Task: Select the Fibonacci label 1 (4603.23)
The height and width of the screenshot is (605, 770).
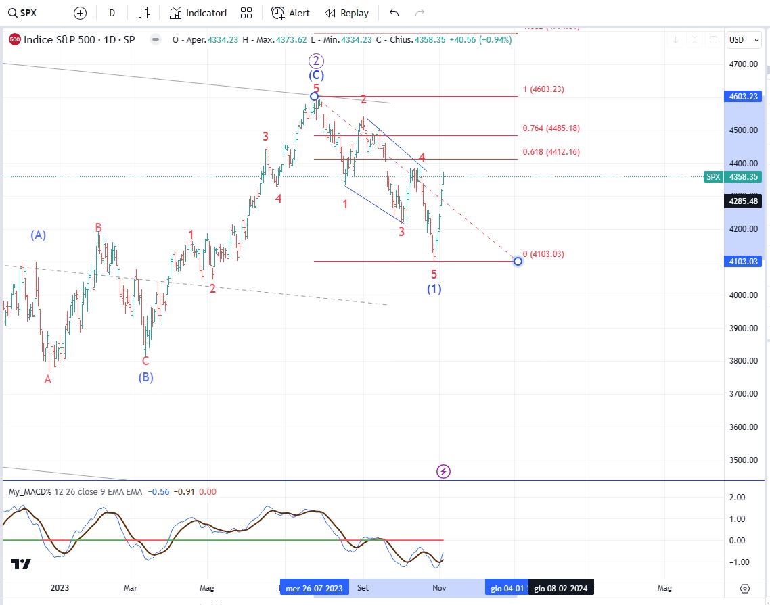Action: (543, 89)
